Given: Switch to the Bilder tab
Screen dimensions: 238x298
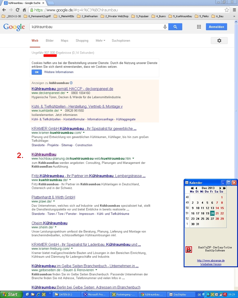Looking at the screenshot, I should (x=50, y=41).
